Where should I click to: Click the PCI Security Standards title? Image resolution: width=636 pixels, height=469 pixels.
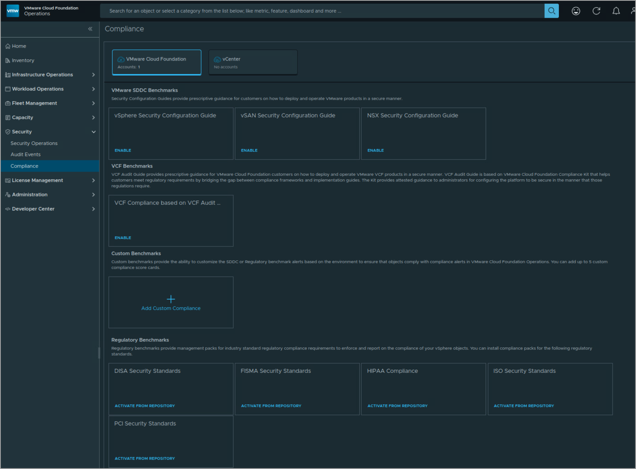[145, 424]
